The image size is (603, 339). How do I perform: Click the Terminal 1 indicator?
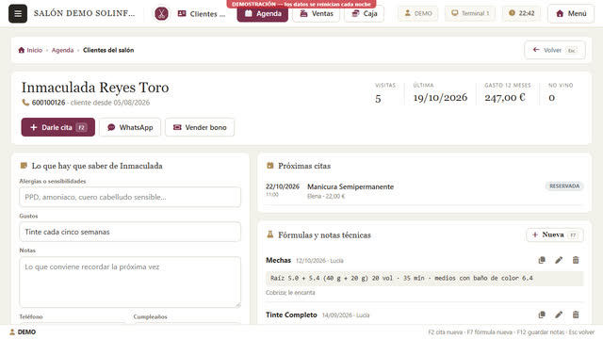pyautogui.click(x=470, y=13)
